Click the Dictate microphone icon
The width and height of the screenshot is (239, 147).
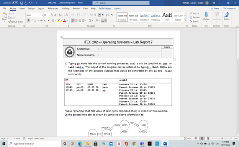tap(206, 16)
